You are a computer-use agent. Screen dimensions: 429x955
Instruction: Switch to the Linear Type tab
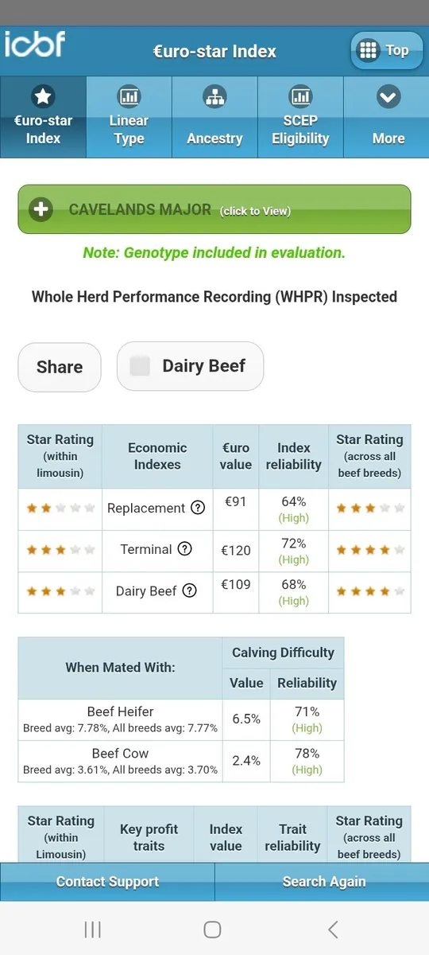tap(129, 117)
